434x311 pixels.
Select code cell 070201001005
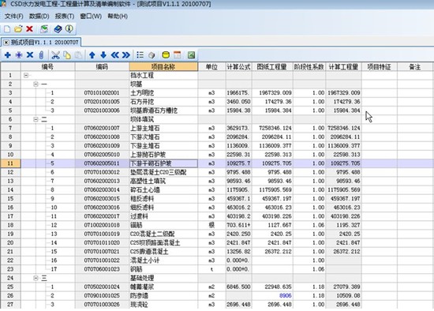point(102,102)
